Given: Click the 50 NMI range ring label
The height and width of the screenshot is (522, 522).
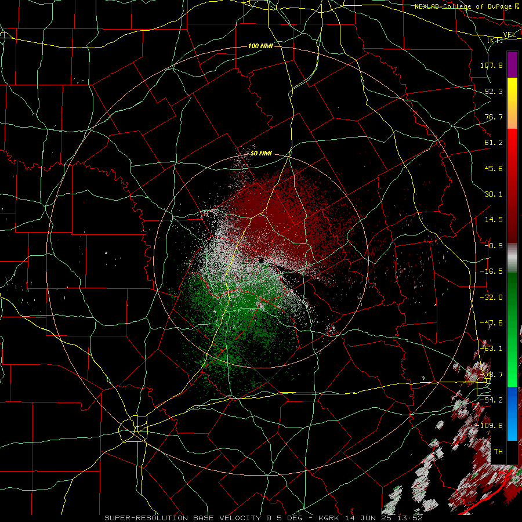Looking at the screenshot, I should point(261,154).
